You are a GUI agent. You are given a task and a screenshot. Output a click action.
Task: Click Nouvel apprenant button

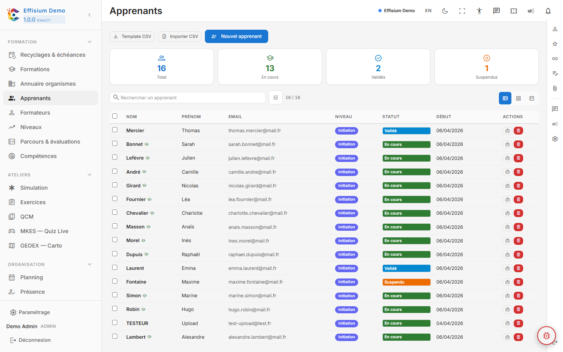(x=237, y=36)
